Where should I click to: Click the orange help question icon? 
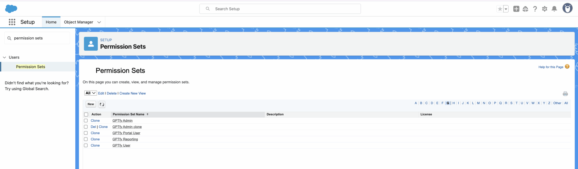click(x=567, y=67)
